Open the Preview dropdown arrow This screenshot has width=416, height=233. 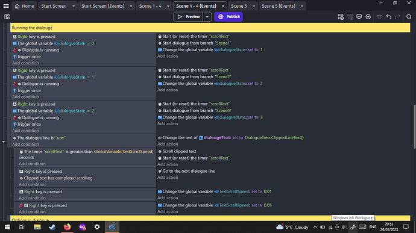pos(207,17)
